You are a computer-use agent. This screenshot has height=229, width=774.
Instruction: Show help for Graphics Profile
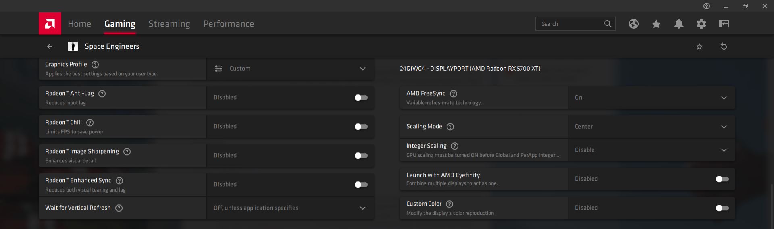pos(95,65)
